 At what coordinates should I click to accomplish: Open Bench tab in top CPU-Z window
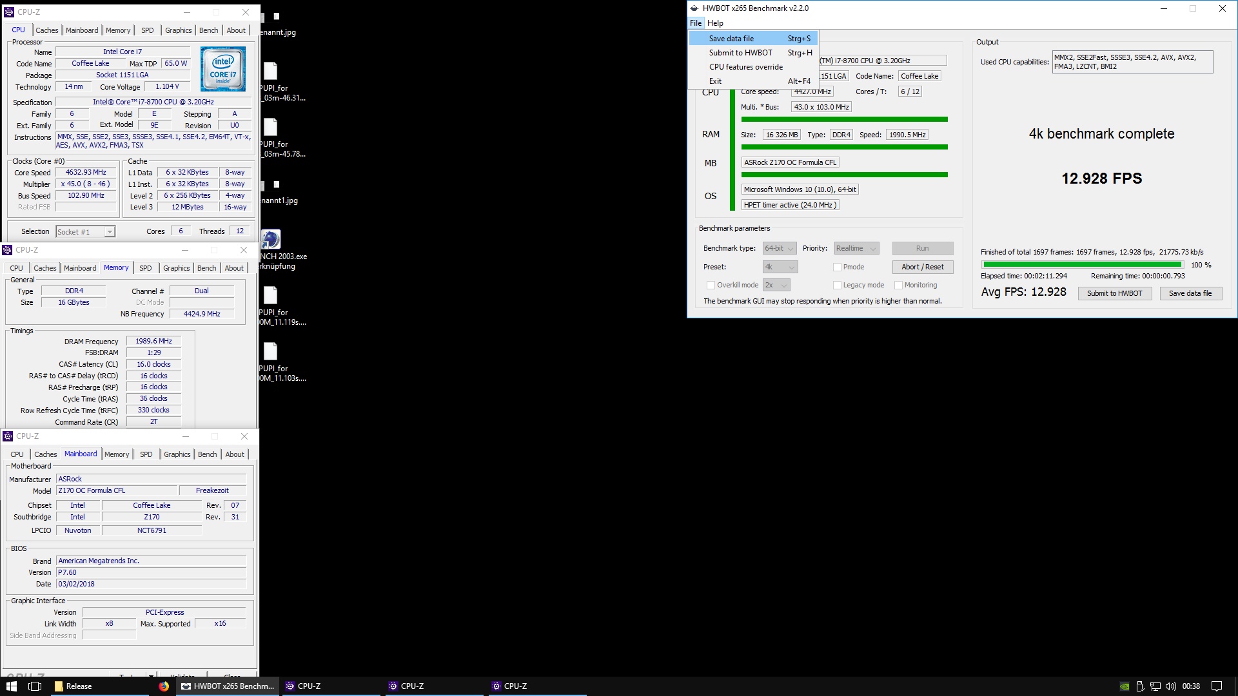tap(208, 30)
